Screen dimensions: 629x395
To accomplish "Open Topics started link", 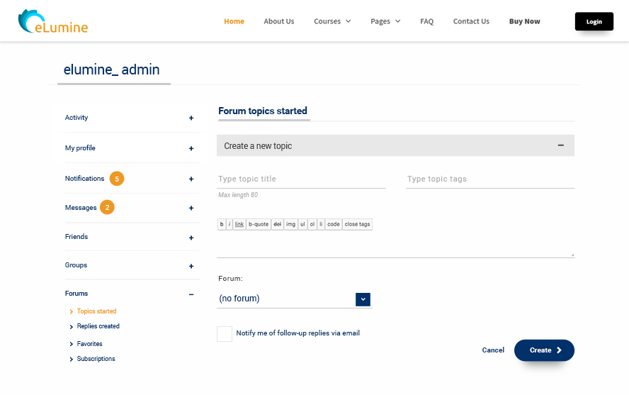I will click(x=96, y=311).
